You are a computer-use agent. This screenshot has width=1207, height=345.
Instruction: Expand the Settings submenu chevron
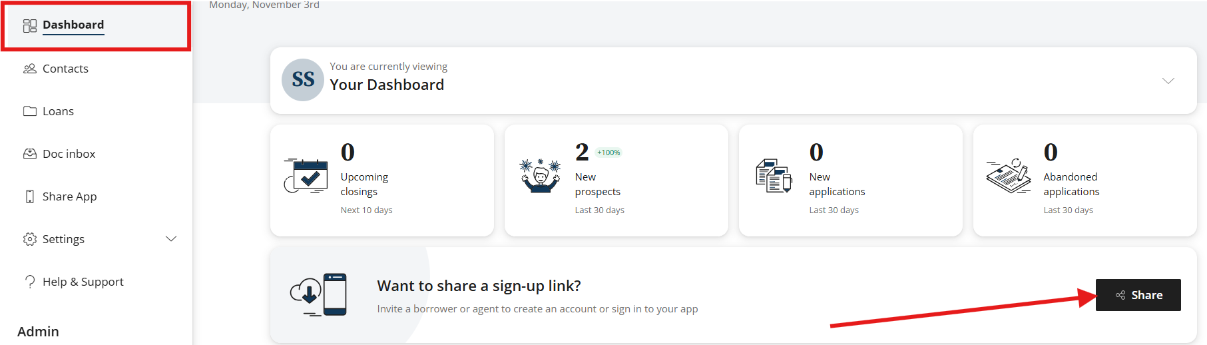(171, 239)
